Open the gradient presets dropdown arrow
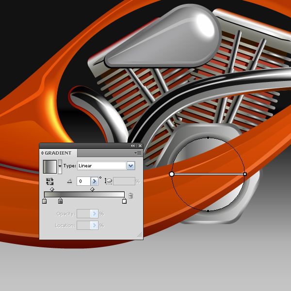The height and width of the screenshot is (291, 291). tap(60, 167)
